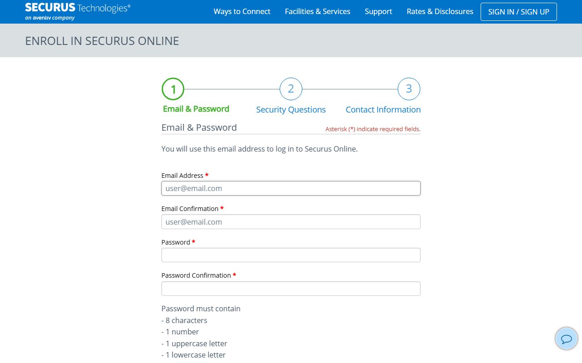Viewport: 582px width, 363px height.
Task: Select step 2 circle in the progress tracker
Action: pyautogui.click(x=291, y=89)
